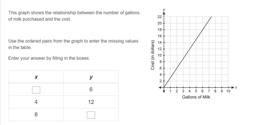Click the 7 tick label on x-axis
Image resolution: width=274 pixels, height=125 pixels.
(209, 91)
